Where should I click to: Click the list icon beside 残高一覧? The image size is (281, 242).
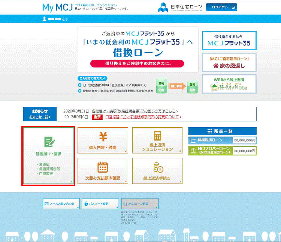click(209, 131)
